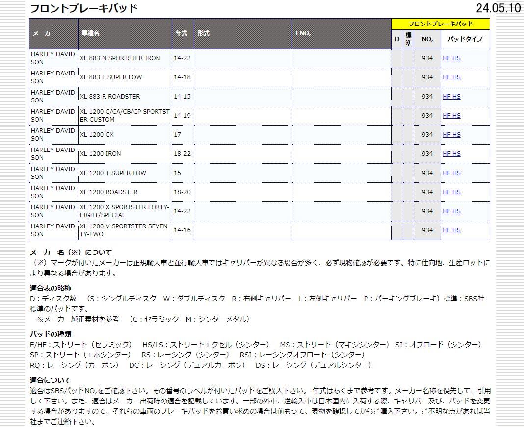Click the page title 'フロントブレーキパッド'

coord(83,8)
